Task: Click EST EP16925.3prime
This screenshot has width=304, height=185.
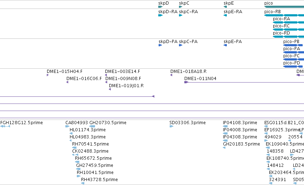Action: [266, 133]
